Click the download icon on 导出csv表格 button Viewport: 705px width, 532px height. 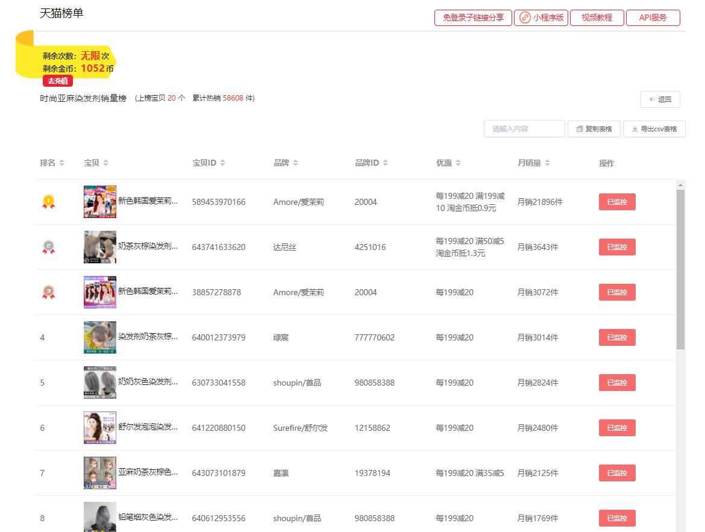coord(633,128)
